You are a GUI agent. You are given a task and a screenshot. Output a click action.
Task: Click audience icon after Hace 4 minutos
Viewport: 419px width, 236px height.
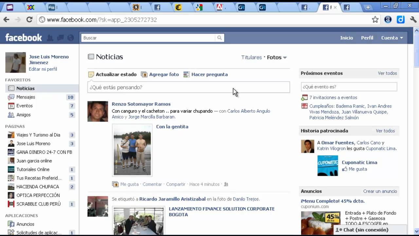pyautogui.click(x=226, y=184)
